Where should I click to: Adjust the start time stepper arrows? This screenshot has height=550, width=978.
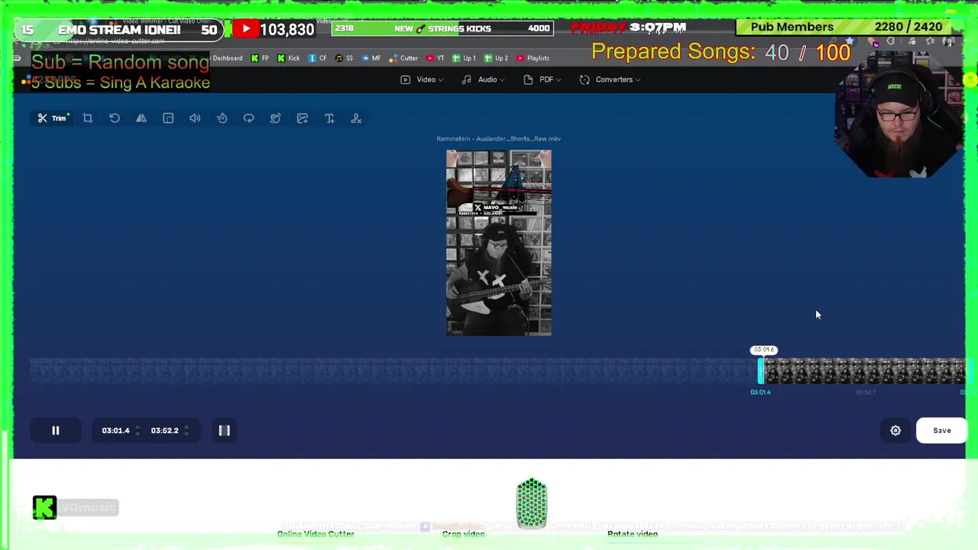click(x=138, y=431)
